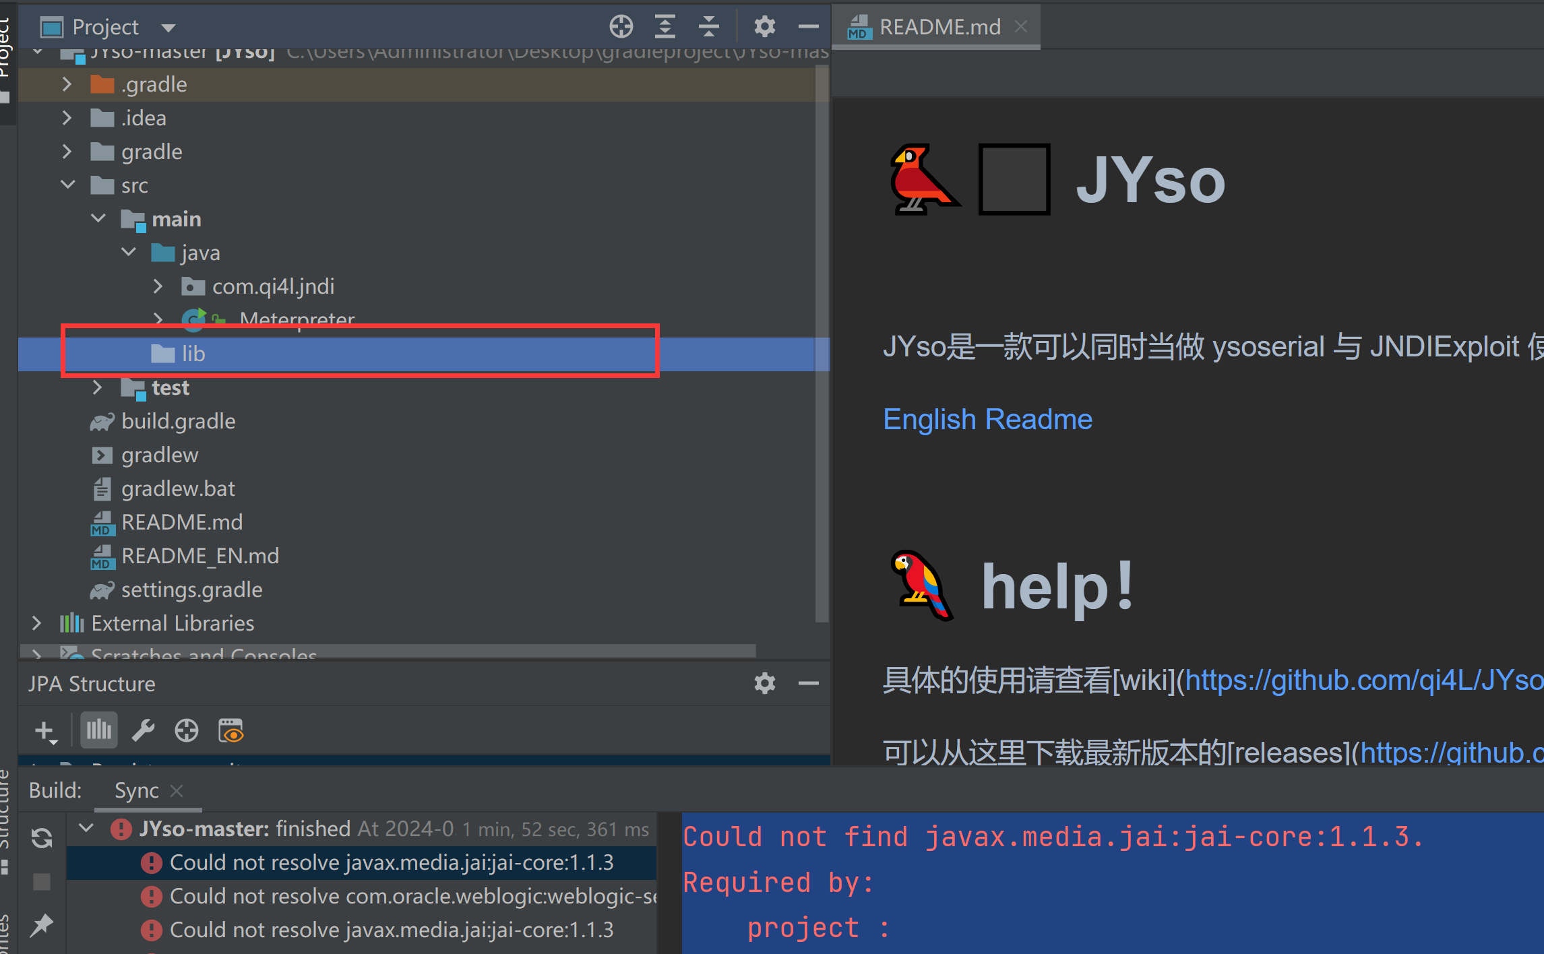
Task: Close the README.md editor tab
Action: (1021, 26)
